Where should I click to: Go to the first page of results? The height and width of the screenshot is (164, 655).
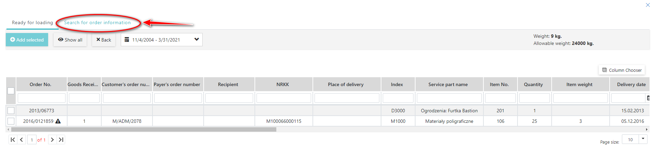pos(13,140)
